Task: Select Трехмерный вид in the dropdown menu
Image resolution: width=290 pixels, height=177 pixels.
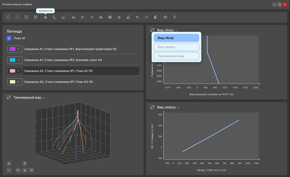Action: coord(176,56)
